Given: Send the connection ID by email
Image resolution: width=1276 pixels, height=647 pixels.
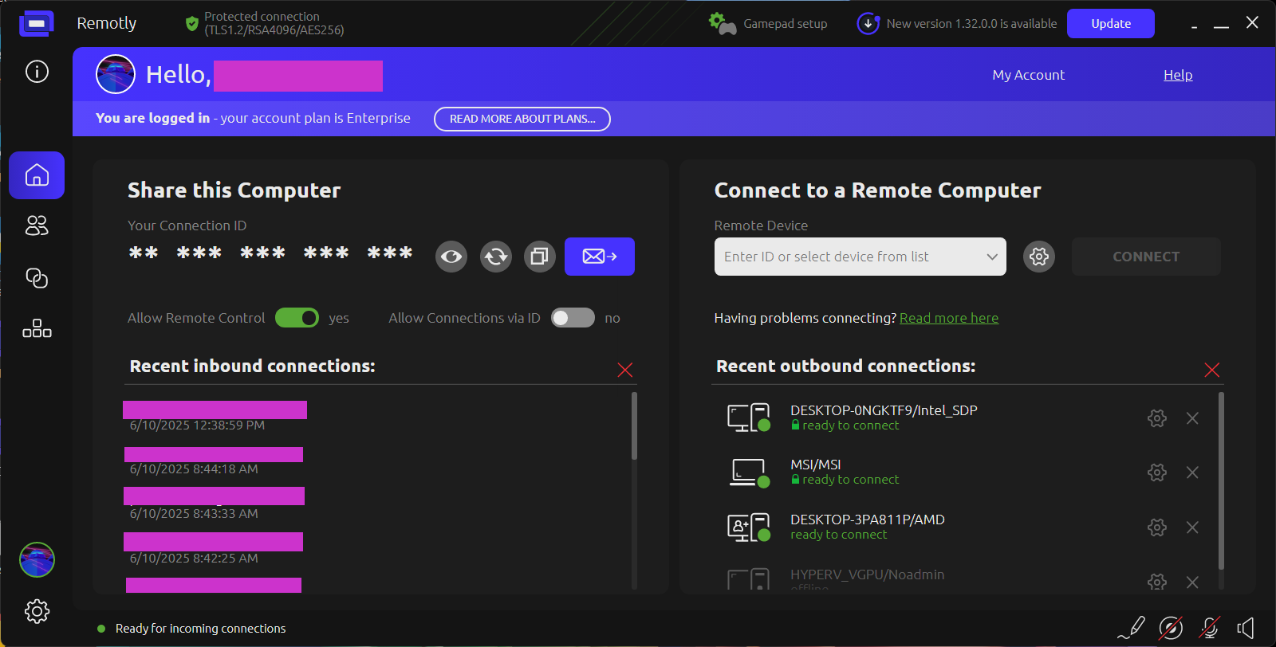Looking at the screenshot, I should click(x=600, y=257).
